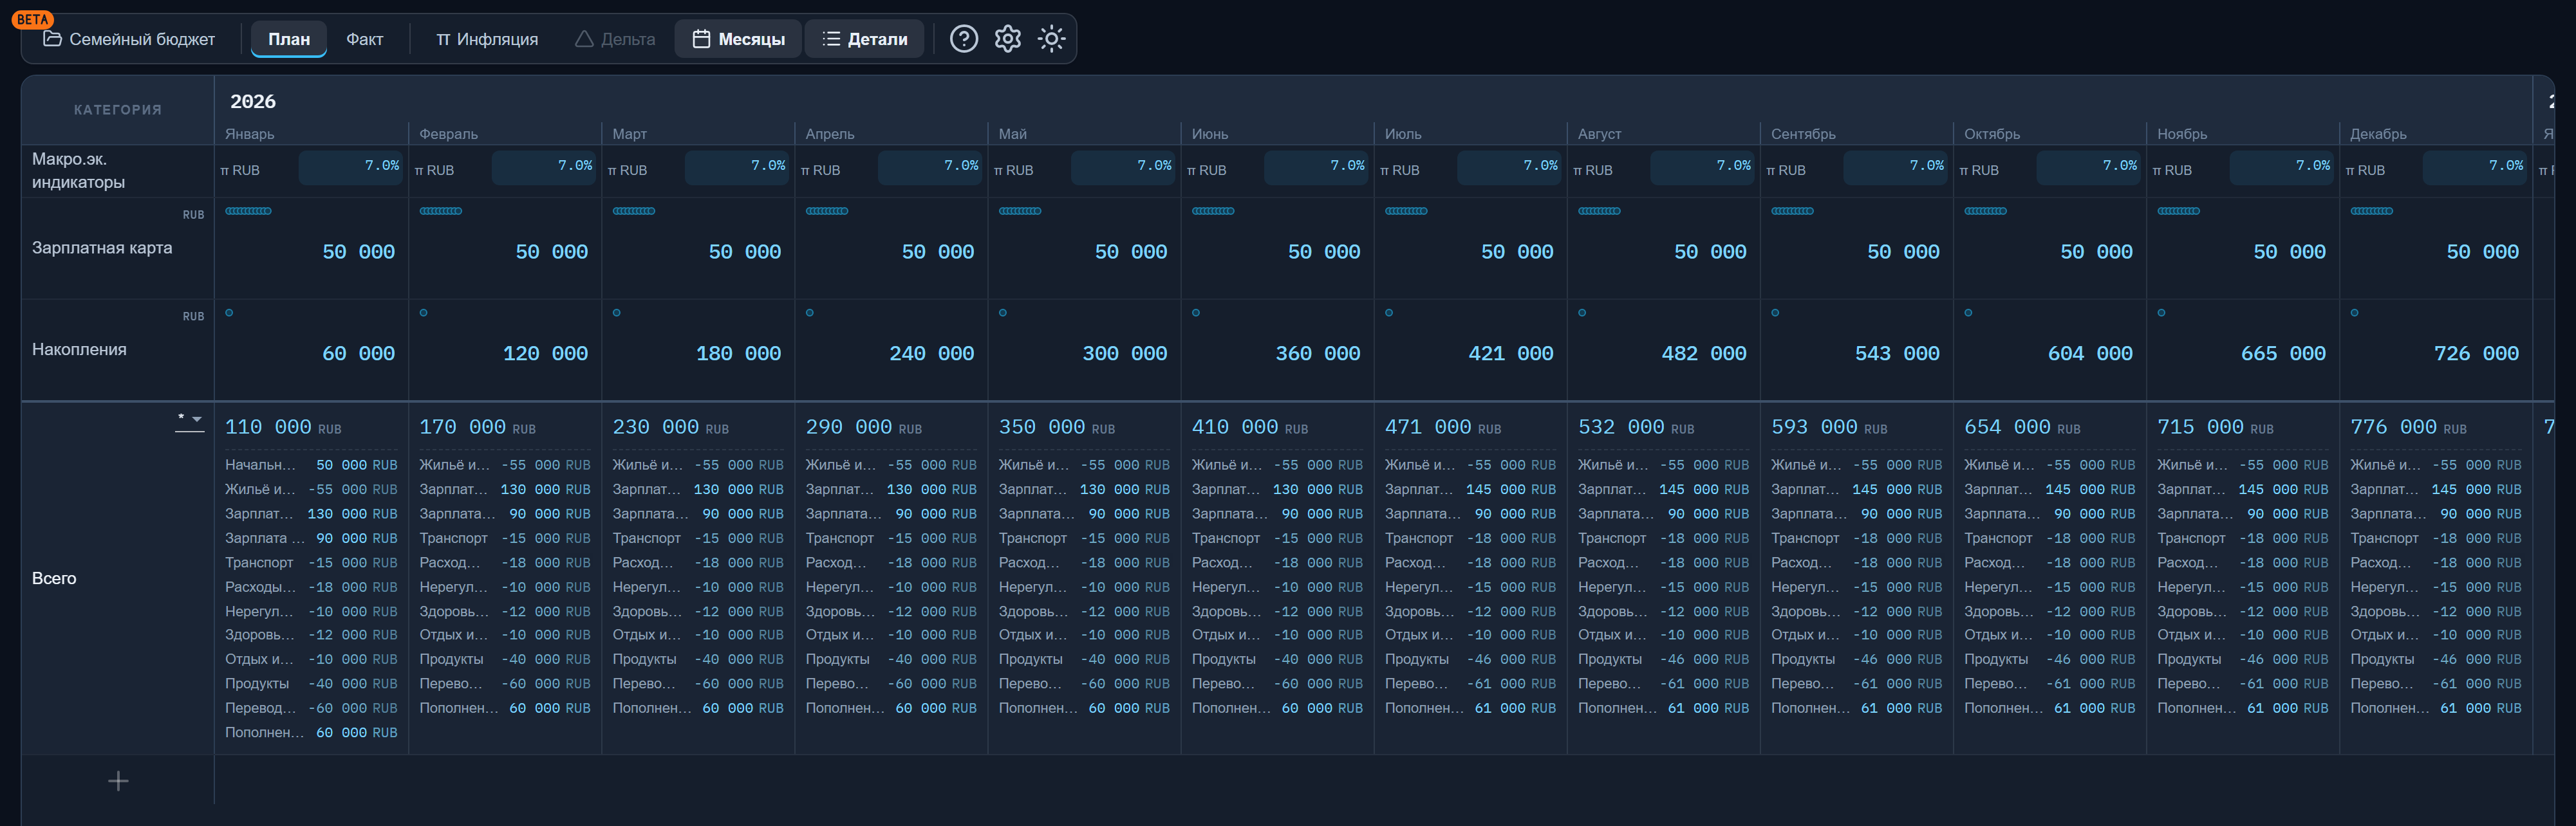Click January total 110 000 RUB
The image size is (2576, 826).
(x=283, y=428)
